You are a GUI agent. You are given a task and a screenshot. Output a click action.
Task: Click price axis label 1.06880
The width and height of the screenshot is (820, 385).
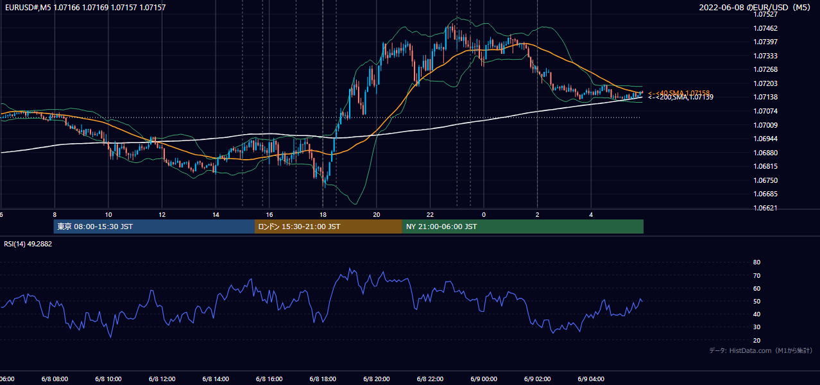[x=765, y=153]
